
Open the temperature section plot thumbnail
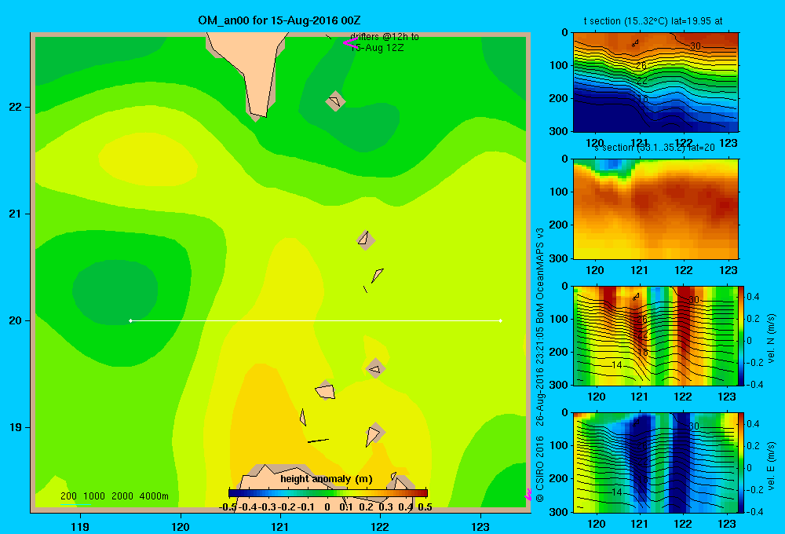pos(655,82)
